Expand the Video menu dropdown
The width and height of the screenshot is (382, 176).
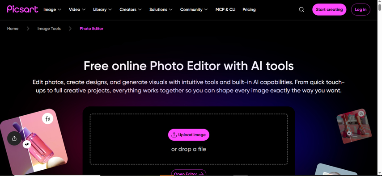[x=77, y=9]
